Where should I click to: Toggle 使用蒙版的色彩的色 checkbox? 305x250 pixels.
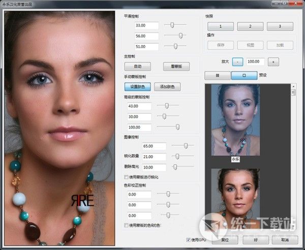point(126,225)
